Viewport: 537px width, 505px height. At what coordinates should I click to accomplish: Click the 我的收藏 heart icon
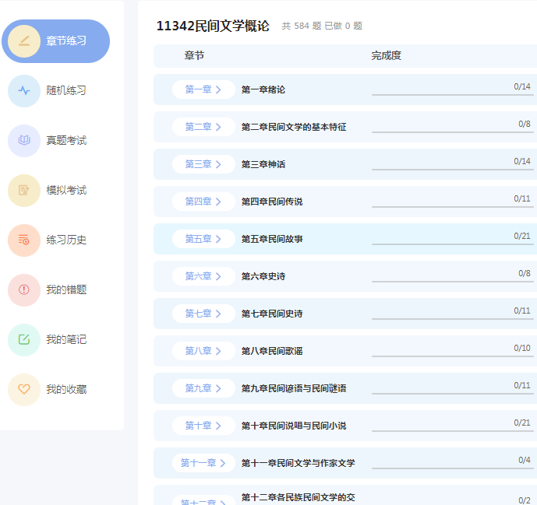pyautogui.click(x=24, y=389)
